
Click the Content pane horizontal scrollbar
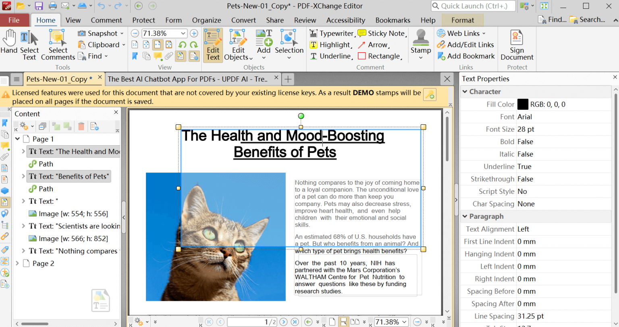(x=35, y=323)
